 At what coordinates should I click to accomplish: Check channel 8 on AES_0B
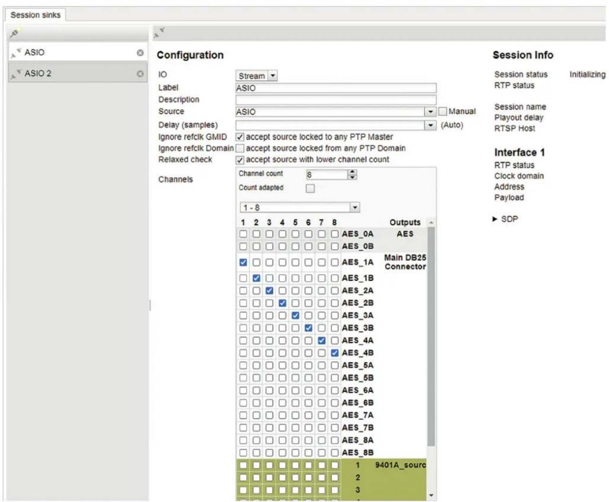click(335, 246)
